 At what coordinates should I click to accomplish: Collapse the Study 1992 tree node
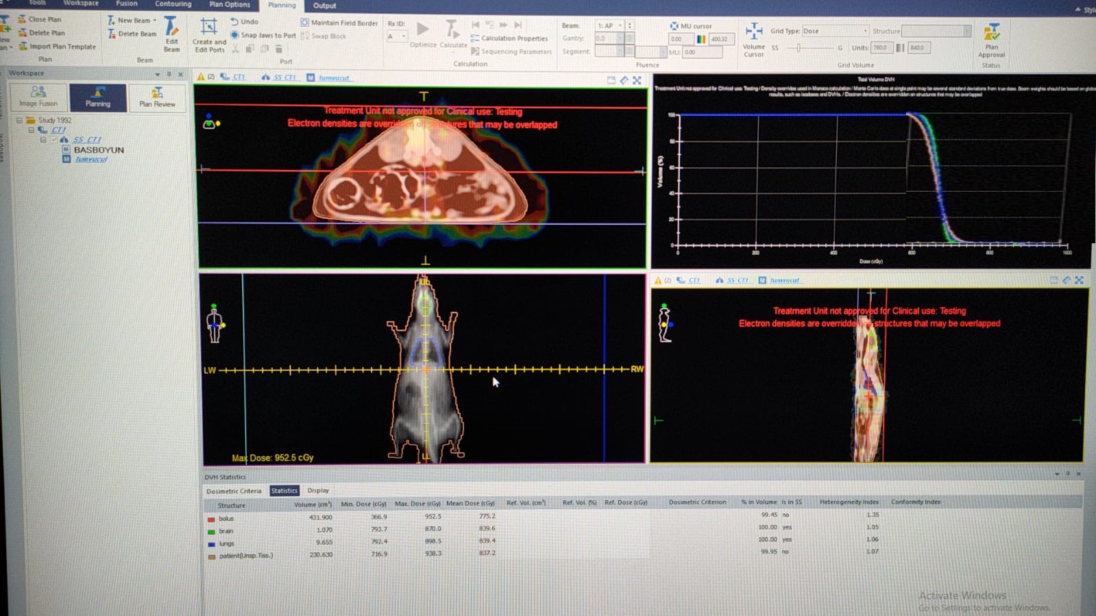[19, 121]
